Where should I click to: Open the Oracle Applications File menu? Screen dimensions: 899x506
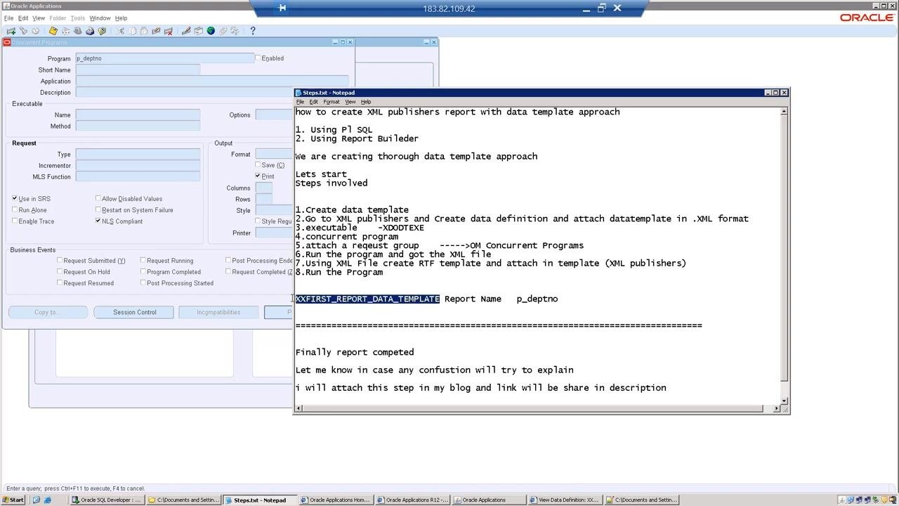click(8, 18)
